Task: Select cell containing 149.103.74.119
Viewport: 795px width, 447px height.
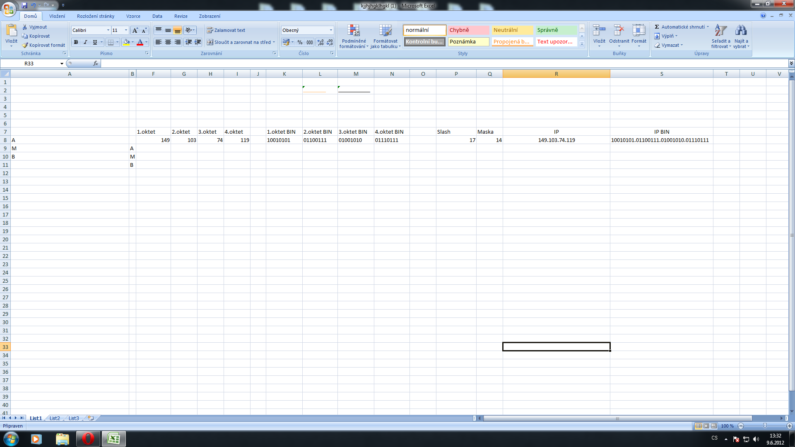Action: 556,140
